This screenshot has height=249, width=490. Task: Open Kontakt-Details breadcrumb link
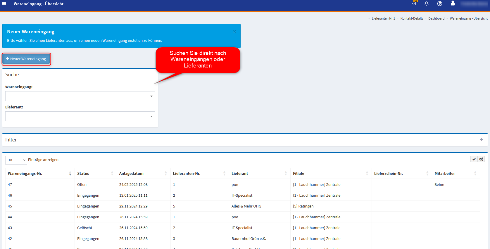point(412,18)
